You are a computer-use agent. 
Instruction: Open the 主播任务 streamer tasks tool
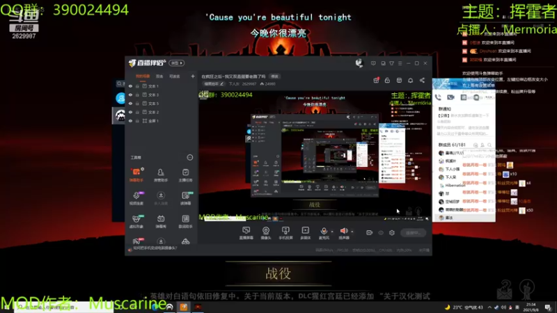185,175
